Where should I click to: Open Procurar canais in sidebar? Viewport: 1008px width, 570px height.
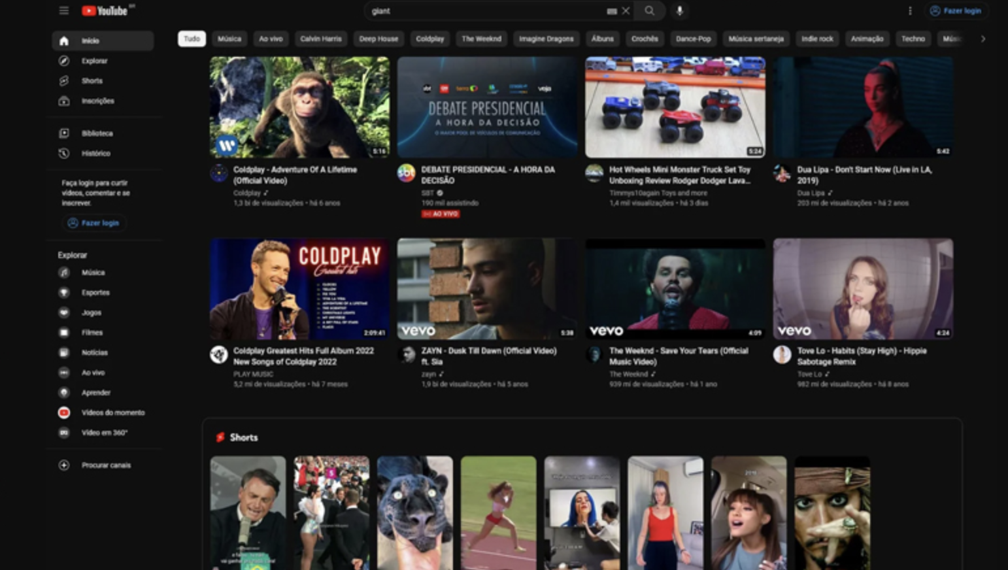tap(106, 465)
